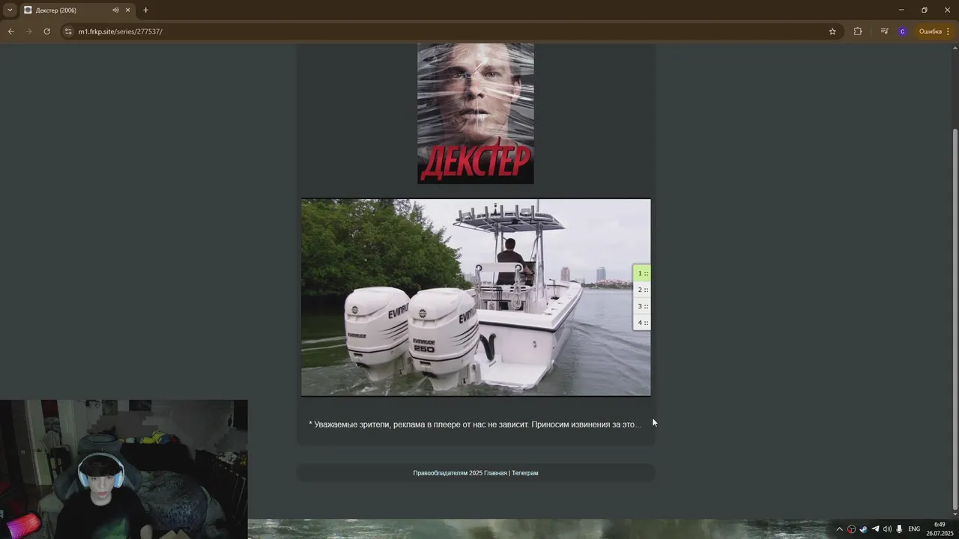The width and height of the screenshot is (959, 539).
Task: Open the clock showing 6:49 26.07.2025
Action: 940,529
